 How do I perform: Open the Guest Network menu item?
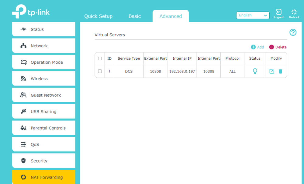[x=43, y=95]
